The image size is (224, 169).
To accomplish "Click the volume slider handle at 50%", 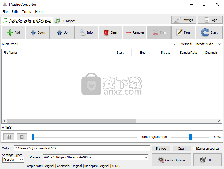I will tap(190, 137).
